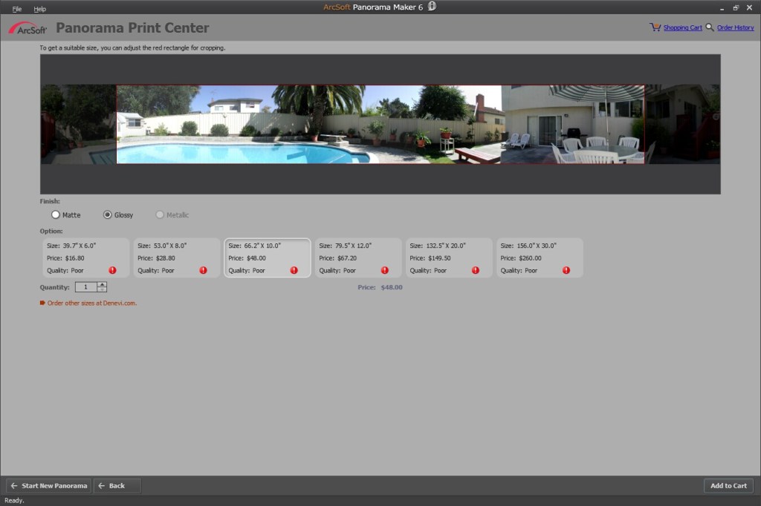Click the red arrow icon beside the Denevi.com link
This screenshot has height=506, width=761.
[41, 303]
